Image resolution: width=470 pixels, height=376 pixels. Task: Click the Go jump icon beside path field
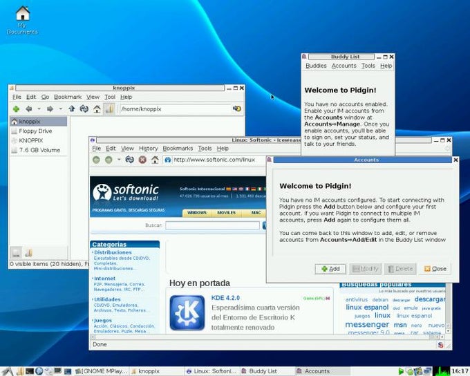click(237, 109)
